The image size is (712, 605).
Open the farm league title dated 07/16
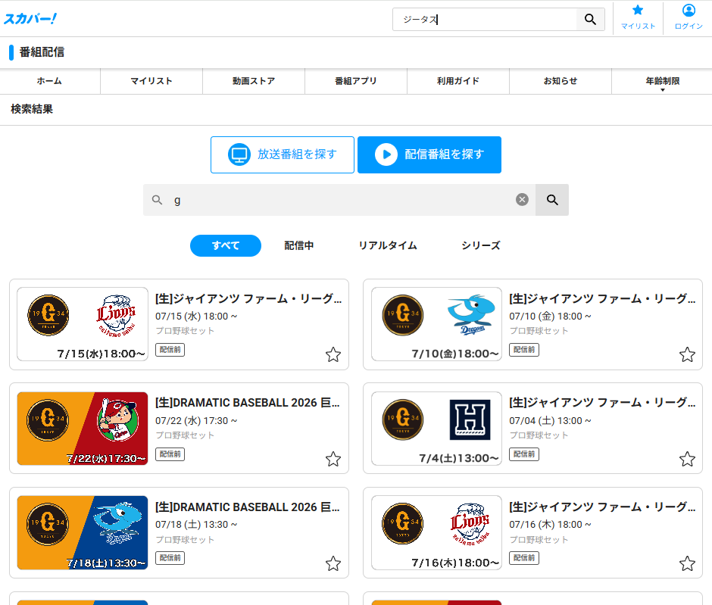coord(602,507)
